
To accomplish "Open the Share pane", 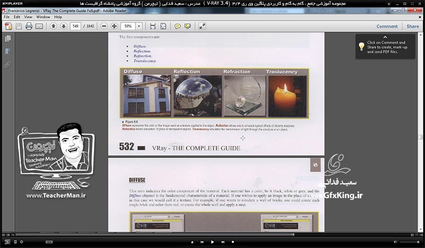I will (413, 27).
